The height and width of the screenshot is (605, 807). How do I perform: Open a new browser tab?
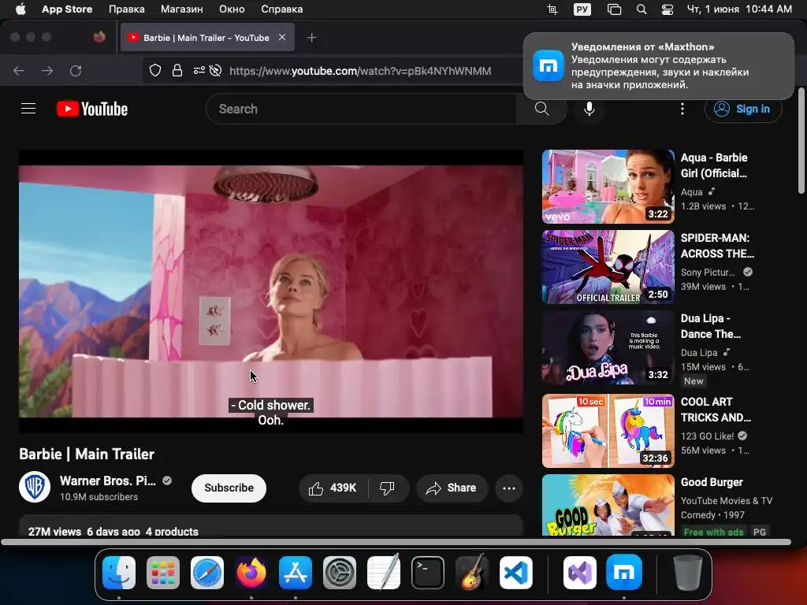(311, 38)
